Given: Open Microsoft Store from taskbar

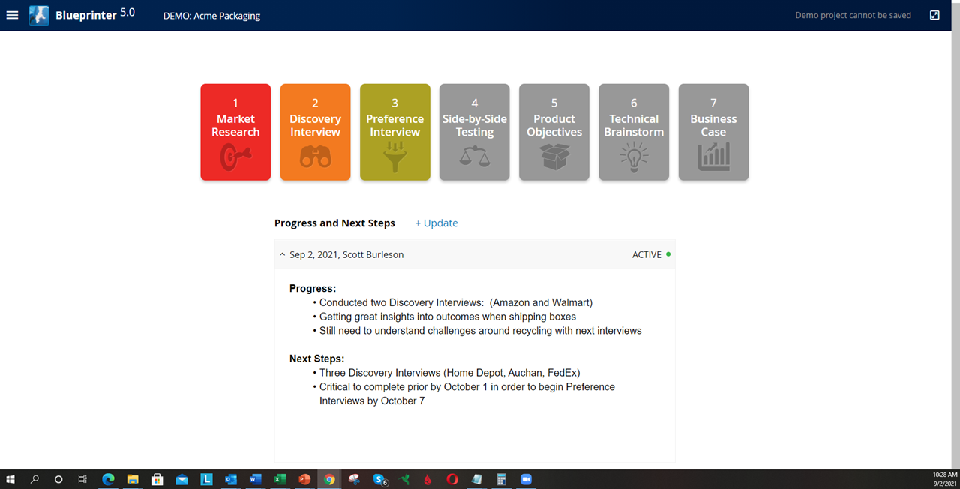Looking at the screenshot, I should pyautogui.click(x=157, y=479).
